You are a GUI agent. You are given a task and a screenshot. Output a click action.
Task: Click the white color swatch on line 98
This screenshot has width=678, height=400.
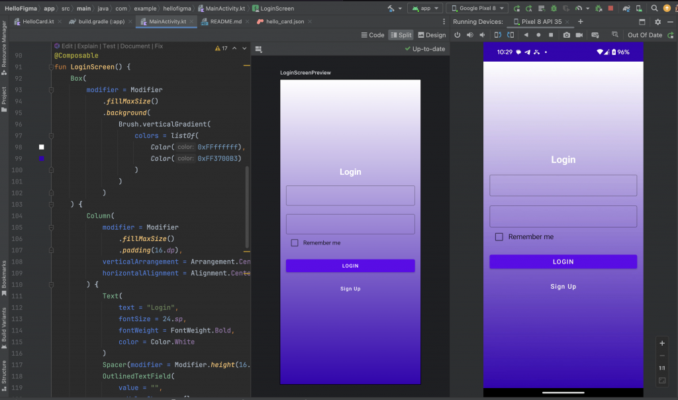[42, 147]
